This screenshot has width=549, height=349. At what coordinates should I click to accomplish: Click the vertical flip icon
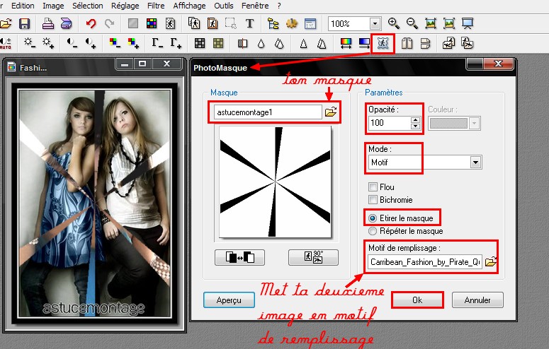click(425, 43)
